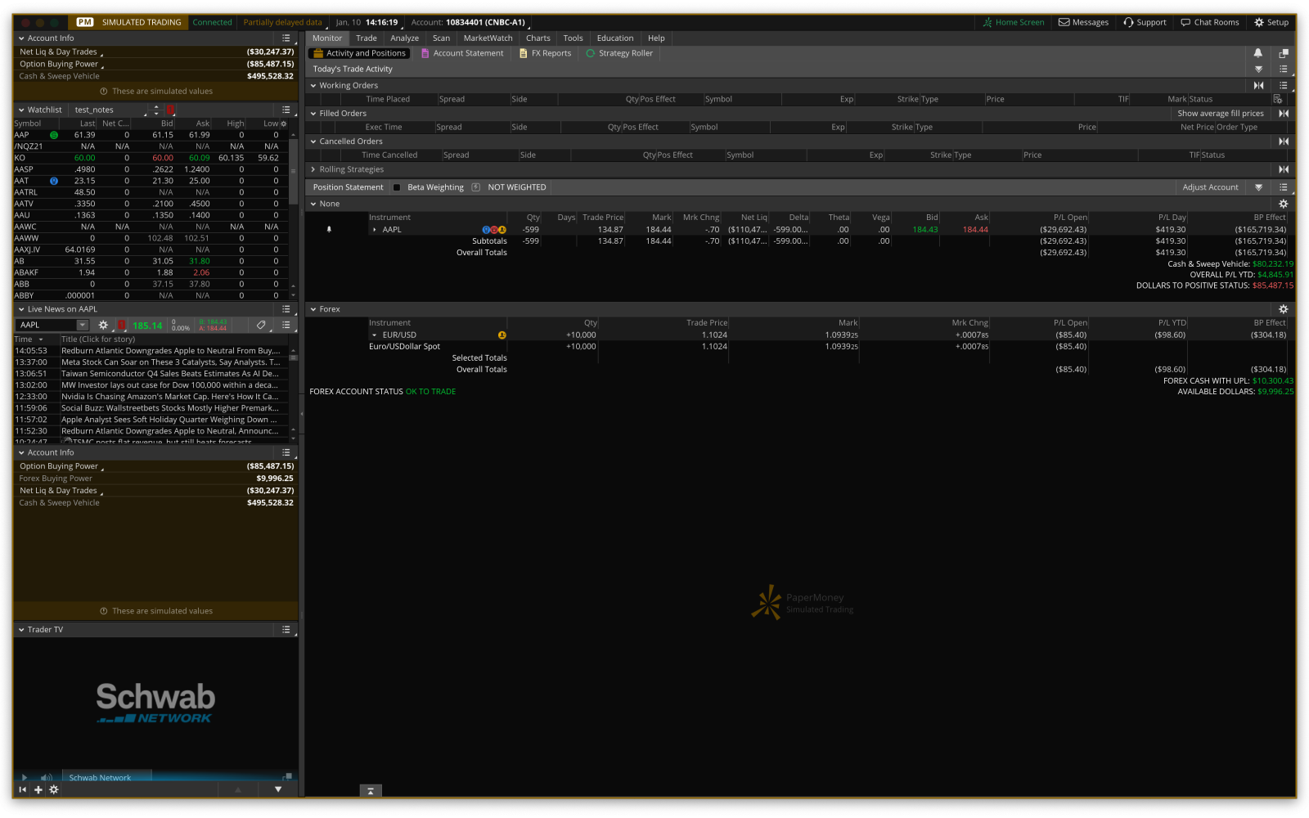Click the Adjust Account button

pos(1210,187)
